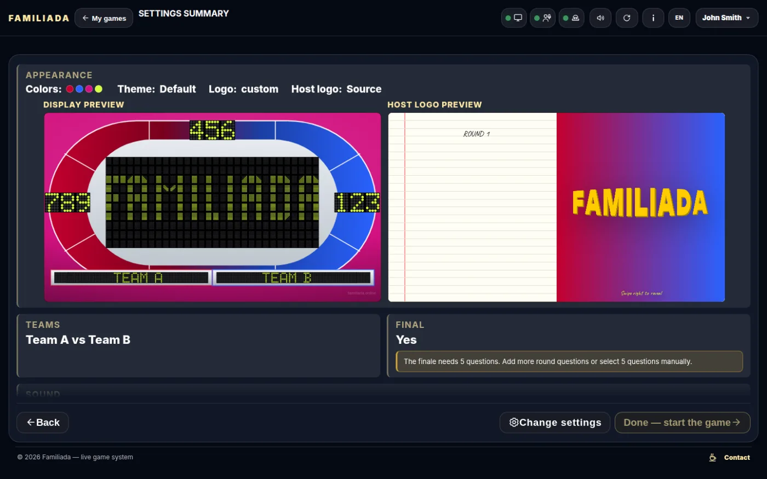
Task: Click the APPEARANCE section heading
Action: pyautogui.click(x=59, y=75)
